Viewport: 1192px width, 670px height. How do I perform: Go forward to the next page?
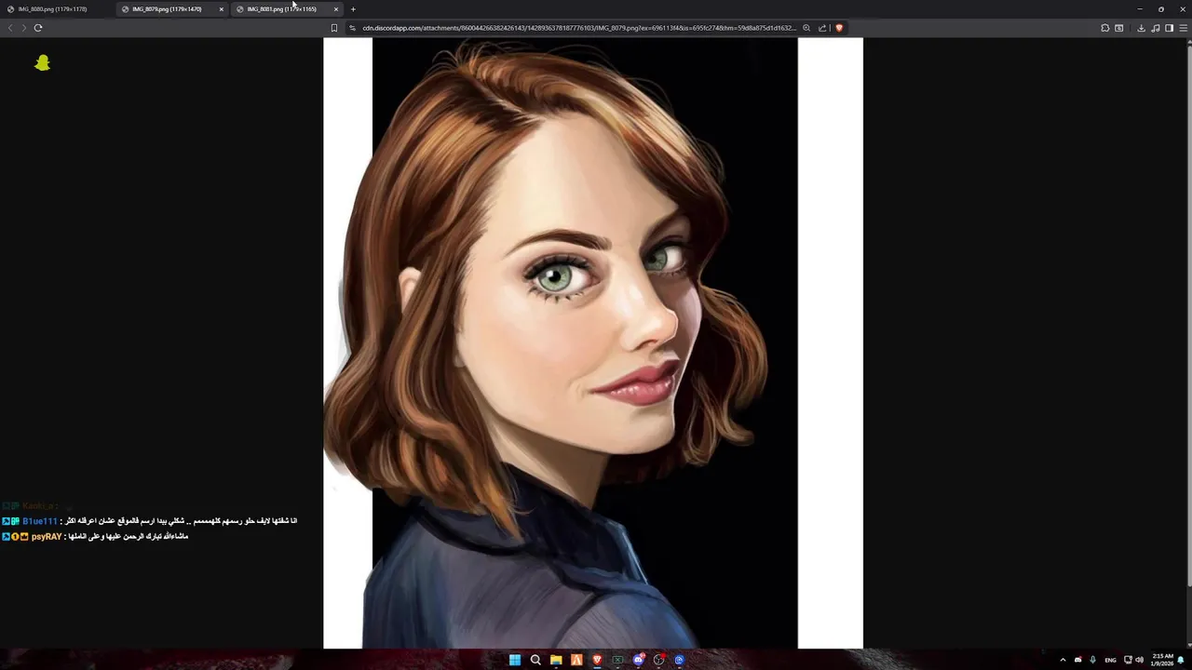[x=23, y=28]
